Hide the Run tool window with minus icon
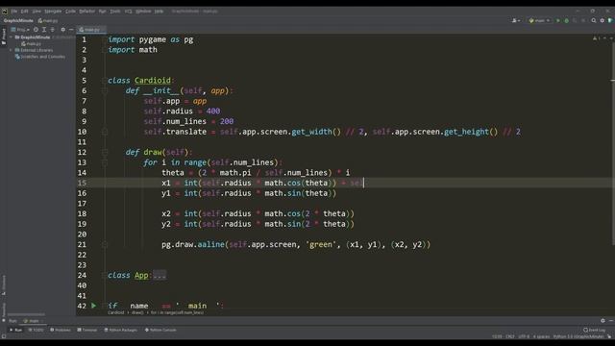This screenshot has width=615, height=346. (x=611, y=320)
